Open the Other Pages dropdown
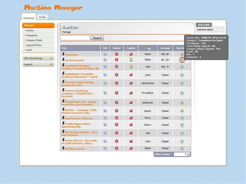Image resolution: width=246 pixels, height=184 pixels. pyautogui.click(x=182, y=154)
